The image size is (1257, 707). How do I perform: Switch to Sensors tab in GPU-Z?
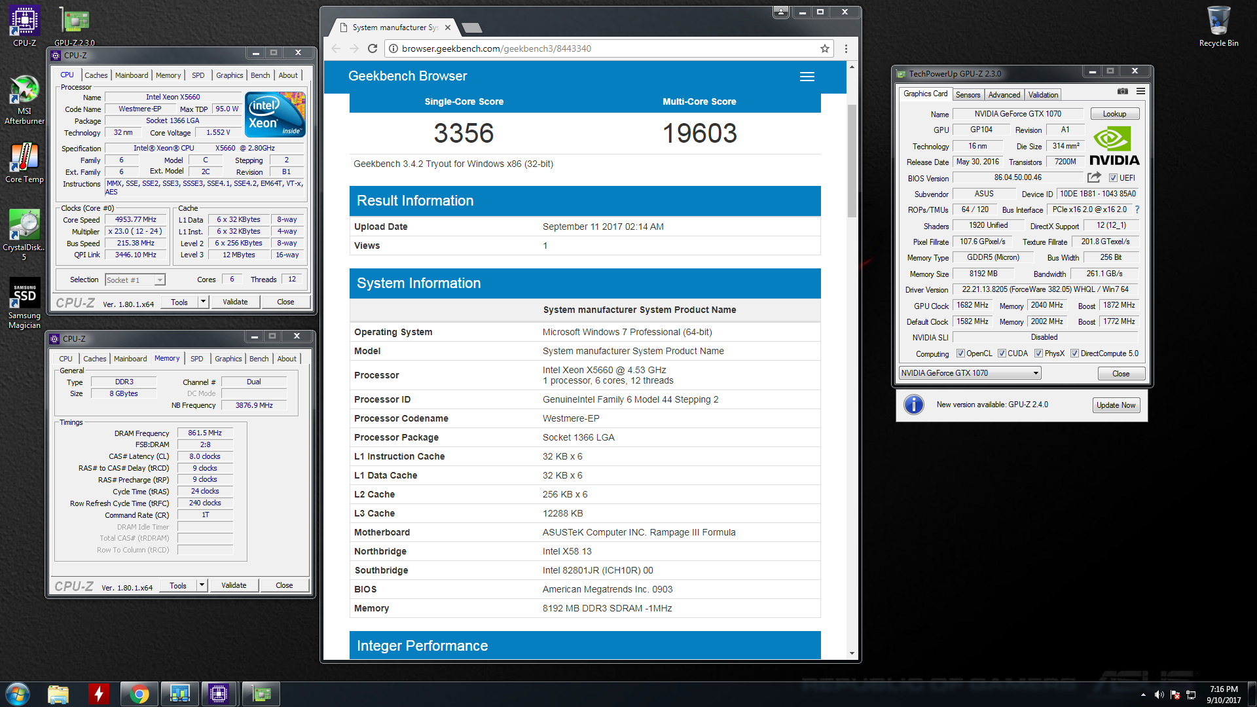pos(968,95)
